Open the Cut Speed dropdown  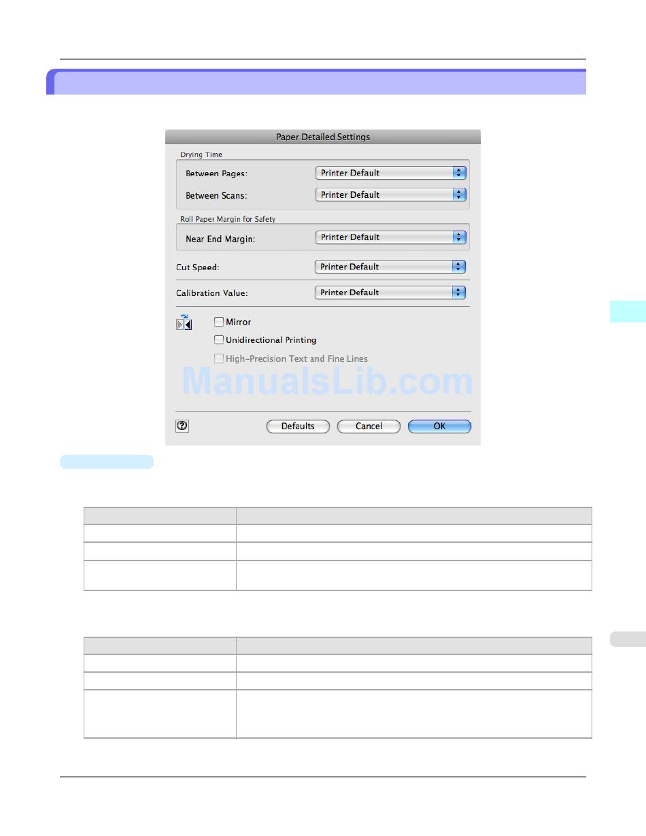pyautogui.click(x=390, y=267)
